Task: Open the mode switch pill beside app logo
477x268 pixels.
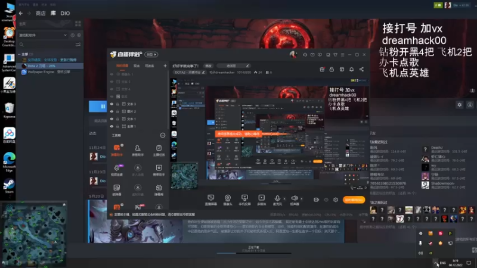Action: 151,55
